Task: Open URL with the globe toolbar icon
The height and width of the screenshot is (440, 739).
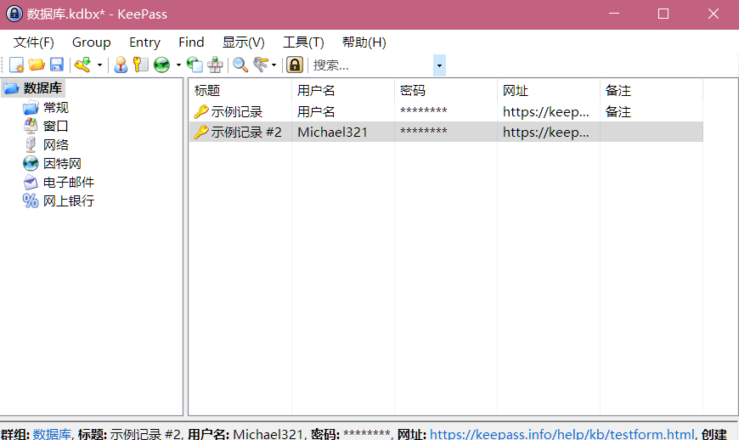Action: tap(161, 65)
